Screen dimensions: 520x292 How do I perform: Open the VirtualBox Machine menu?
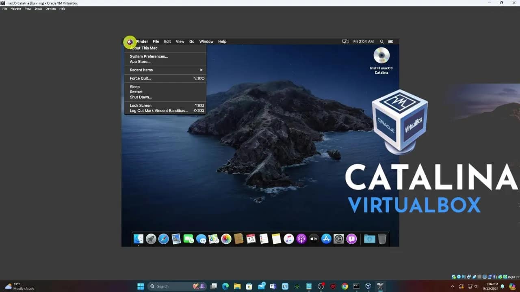point(15,9)
